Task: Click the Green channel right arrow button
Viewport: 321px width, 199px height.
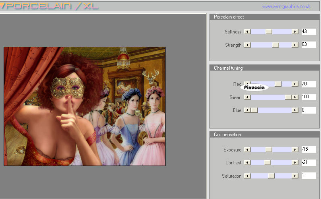Action: (295, 97)
